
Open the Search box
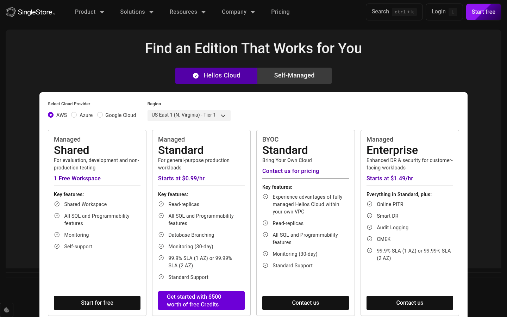[x=394, y=12]
